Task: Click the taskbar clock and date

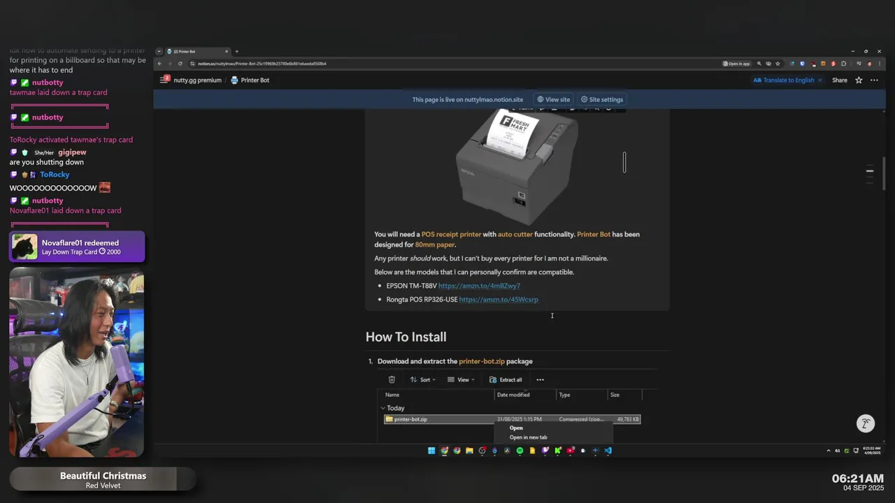Action: pyautogui.click(x=872, y=451)
